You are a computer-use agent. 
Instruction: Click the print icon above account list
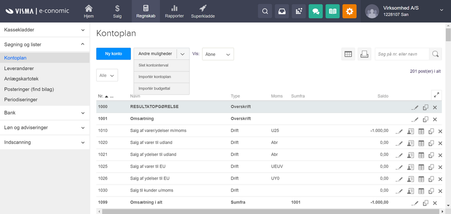(365, 54)
